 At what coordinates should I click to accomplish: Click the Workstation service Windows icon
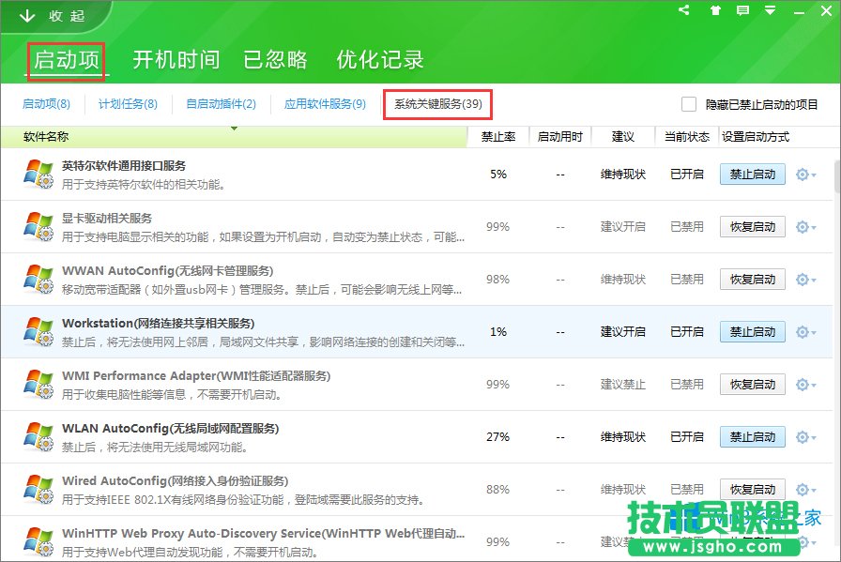(x=38, y=331)
